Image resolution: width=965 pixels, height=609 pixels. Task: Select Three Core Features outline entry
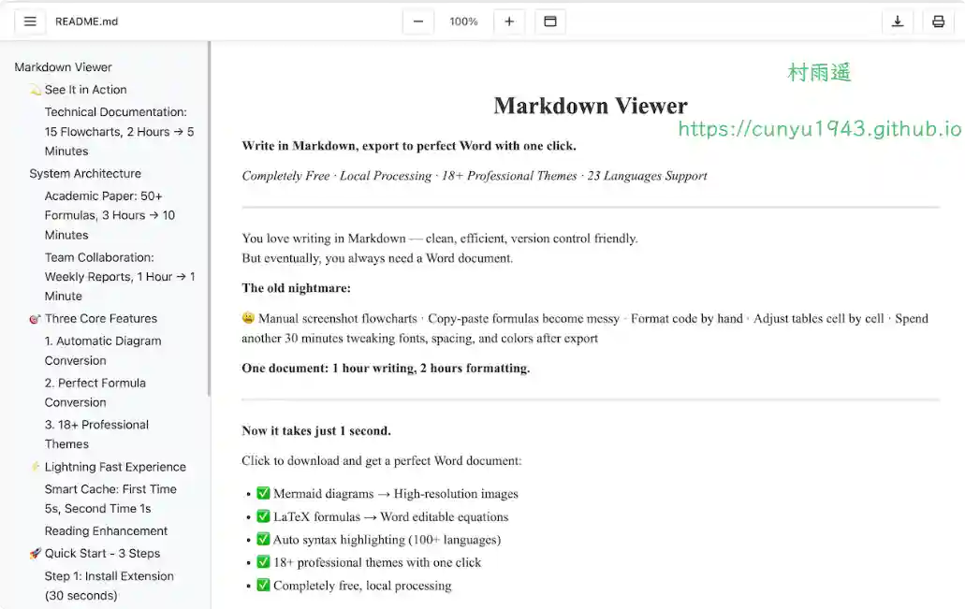click(100, 319)
